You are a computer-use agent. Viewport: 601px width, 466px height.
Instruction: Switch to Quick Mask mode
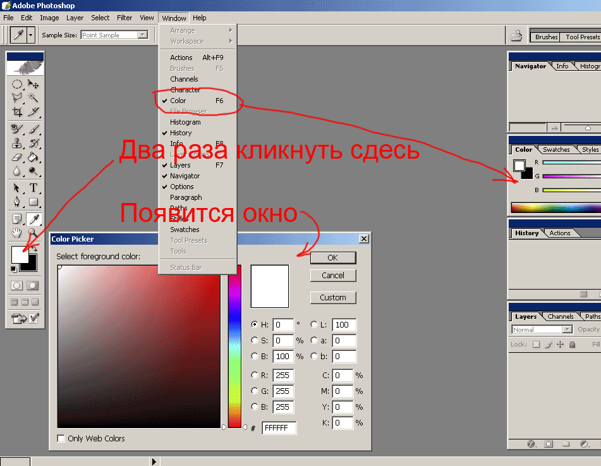(x=33, y=285)
